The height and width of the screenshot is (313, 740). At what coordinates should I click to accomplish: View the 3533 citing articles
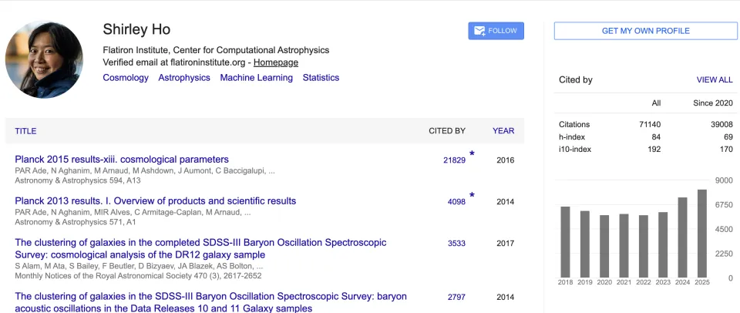(x=456, y=244)
